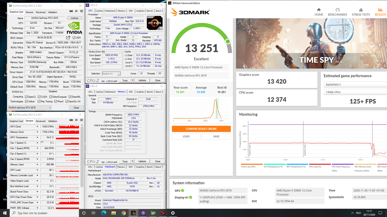Click the BIOS export share icon beside BIOS Version

[x=68, y=38]
